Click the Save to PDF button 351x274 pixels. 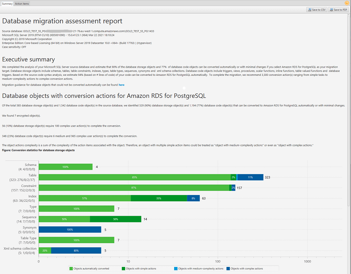[338, 9]
